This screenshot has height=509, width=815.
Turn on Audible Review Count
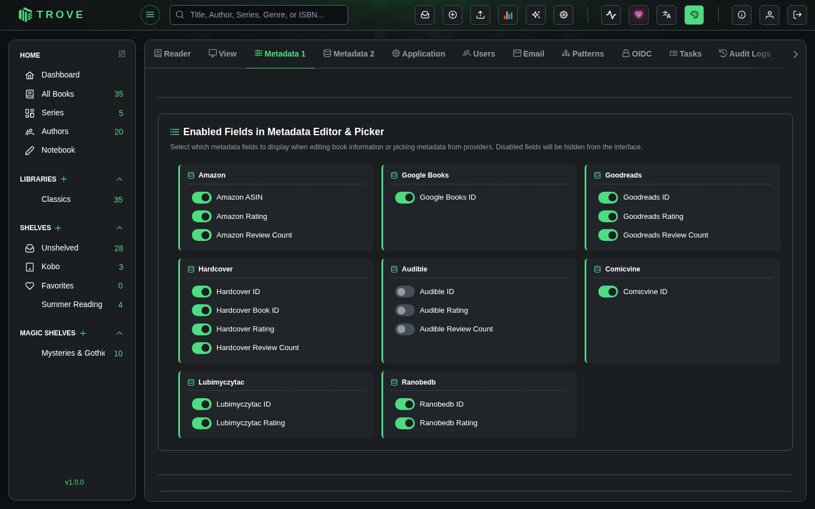pos(405,329)
